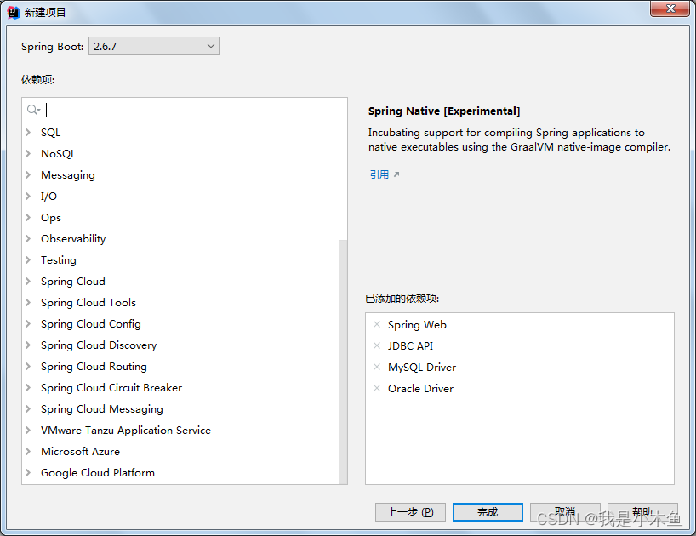Image resolution: width=696 pixels, height=536 pixels.
Task: Expand the Spring Cloud Circuit Breaker chevron
Action: [x=28, y=388]
